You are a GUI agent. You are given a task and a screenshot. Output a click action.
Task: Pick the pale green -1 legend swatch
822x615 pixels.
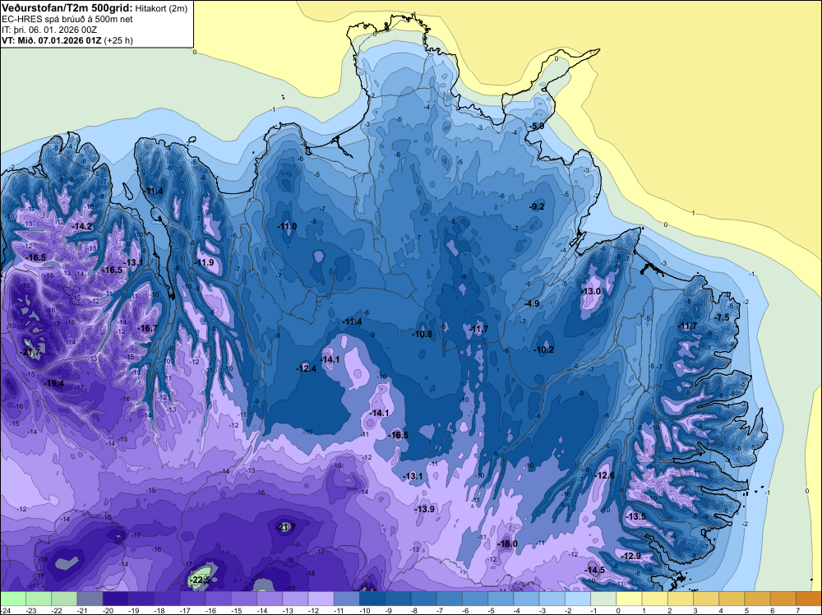[603, 599]
